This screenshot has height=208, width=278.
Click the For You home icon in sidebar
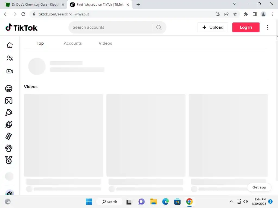(10, 45)
